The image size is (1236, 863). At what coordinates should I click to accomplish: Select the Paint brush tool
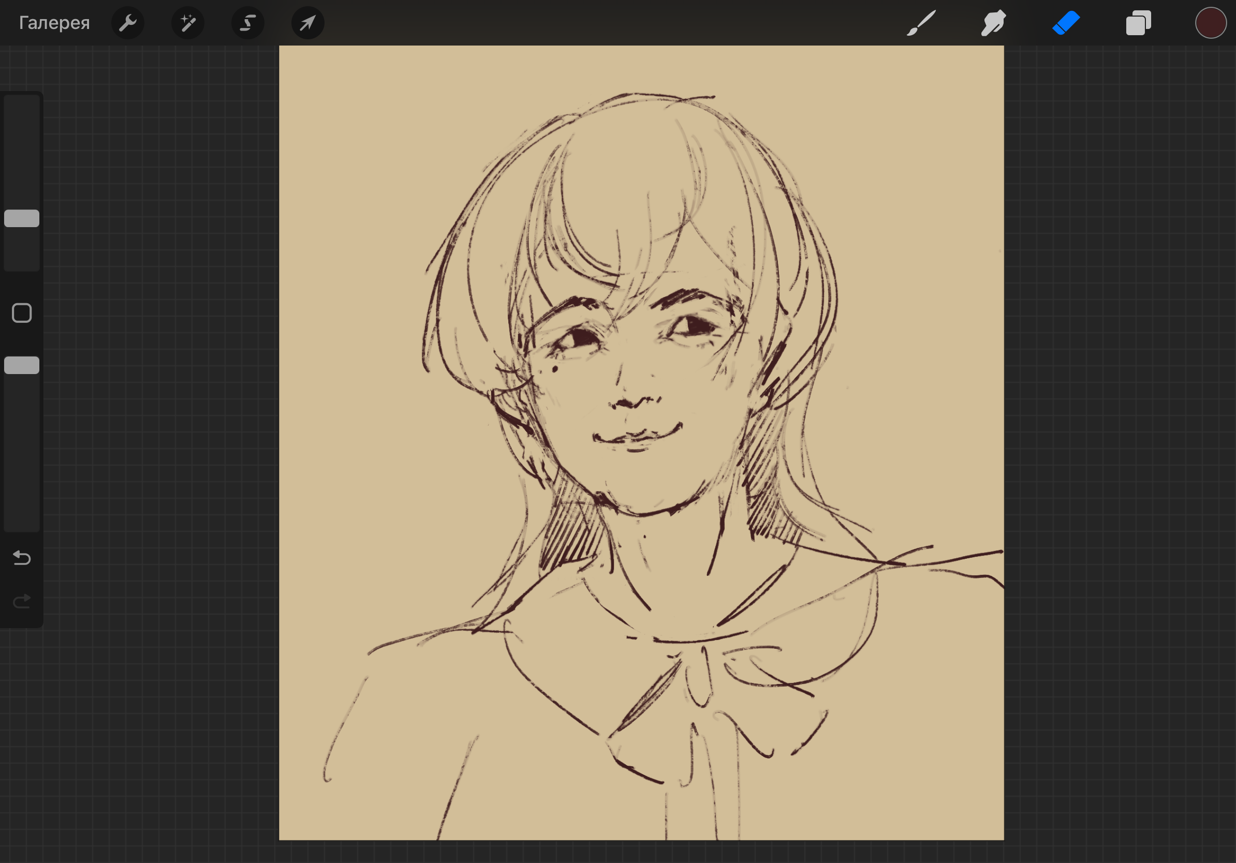pos(921,23)
